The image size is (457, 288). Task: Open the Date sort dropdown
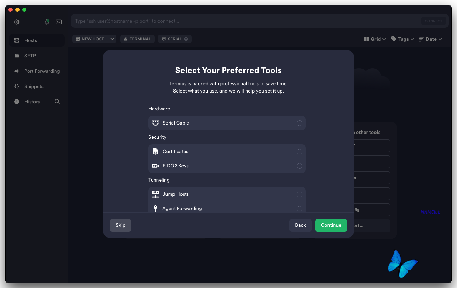pyautogui.click(x=431, y=39)
